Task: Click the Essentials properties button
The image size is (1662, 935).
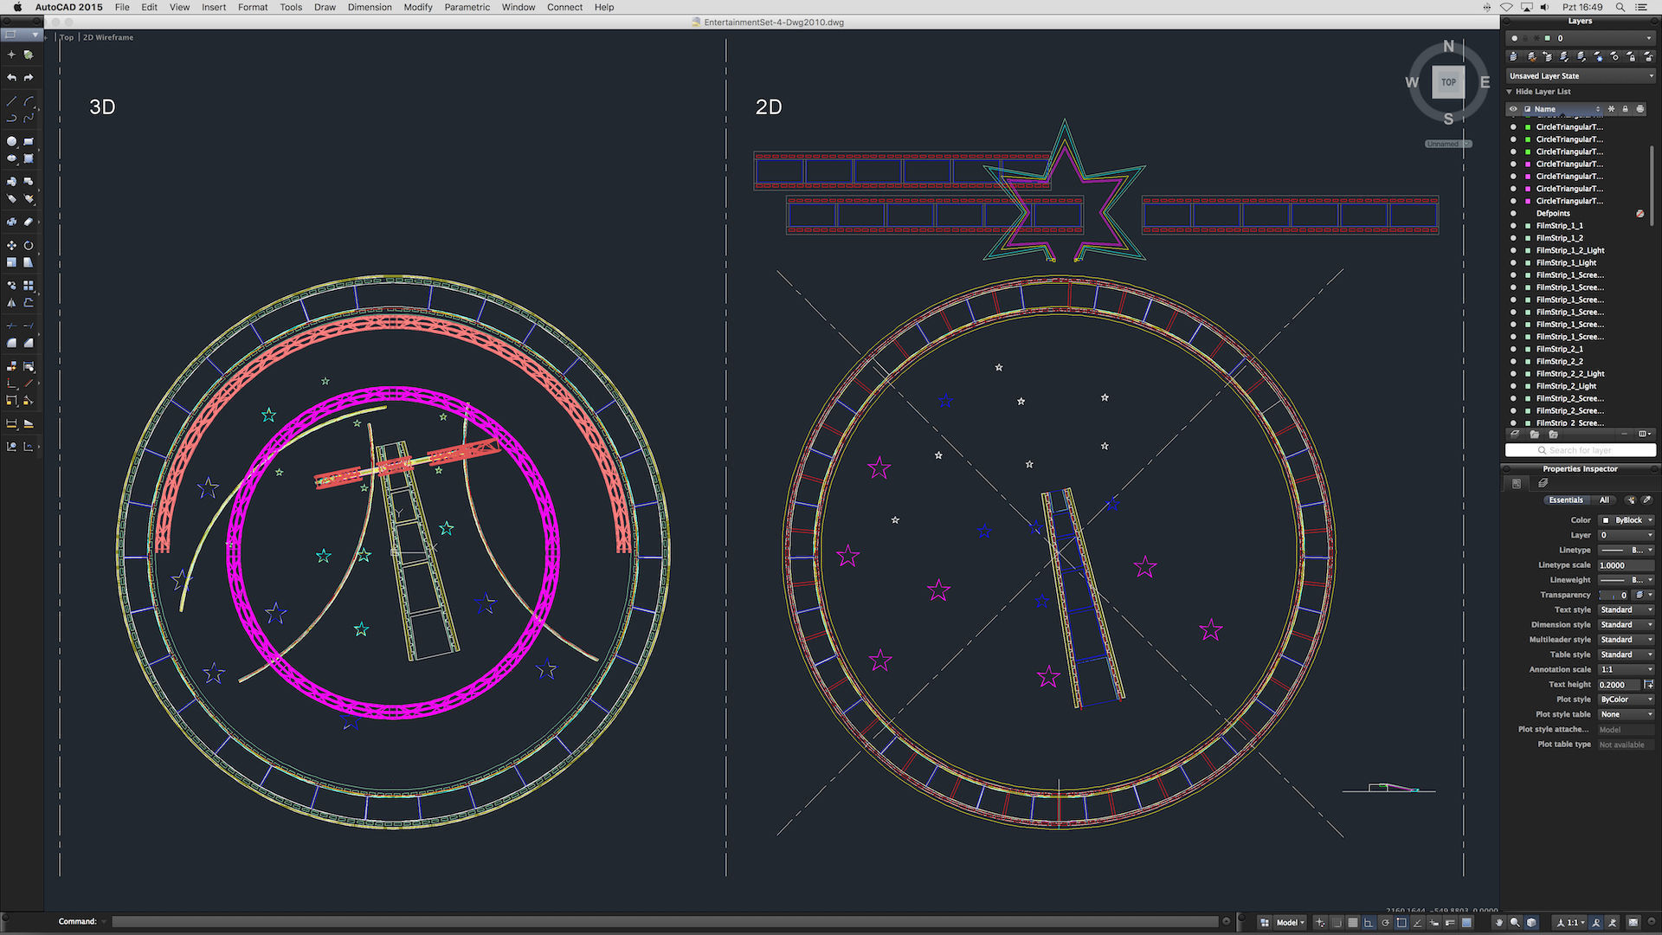Action: click(x=1565, y=500)
